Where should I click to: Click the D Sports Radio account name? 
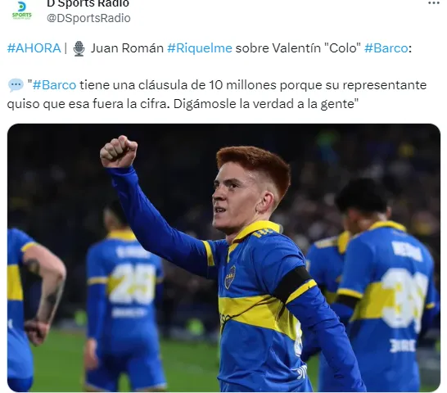tap(88, 4)
